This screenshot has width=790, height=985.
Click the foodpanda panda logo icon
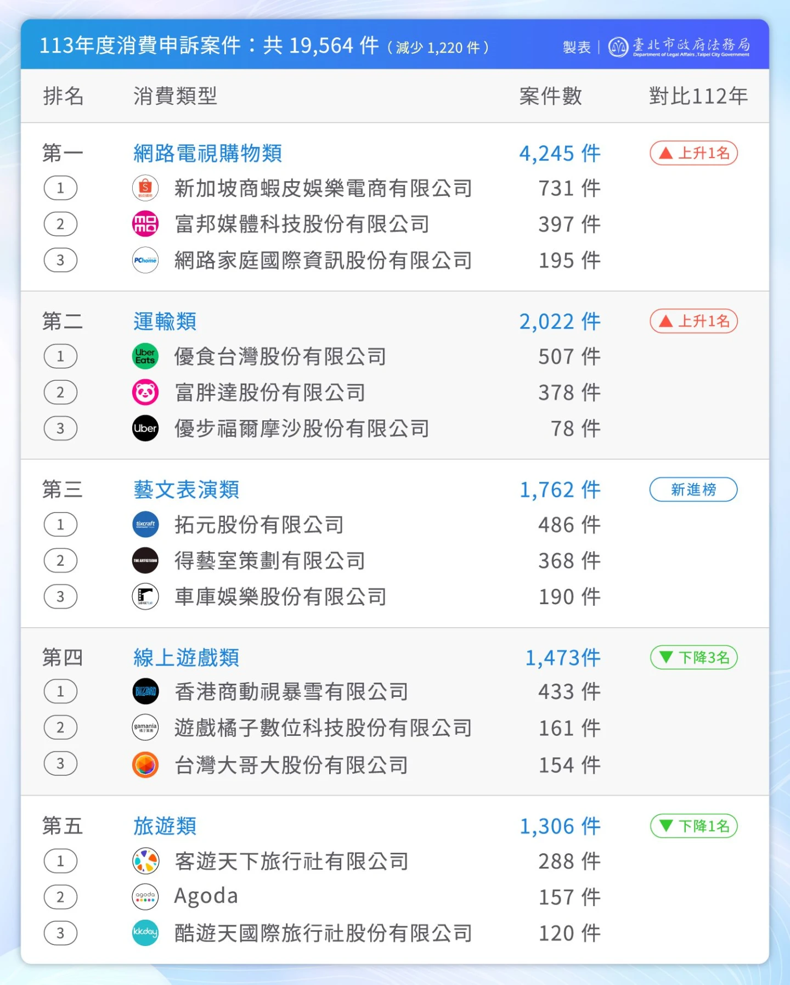pos(145,392)
